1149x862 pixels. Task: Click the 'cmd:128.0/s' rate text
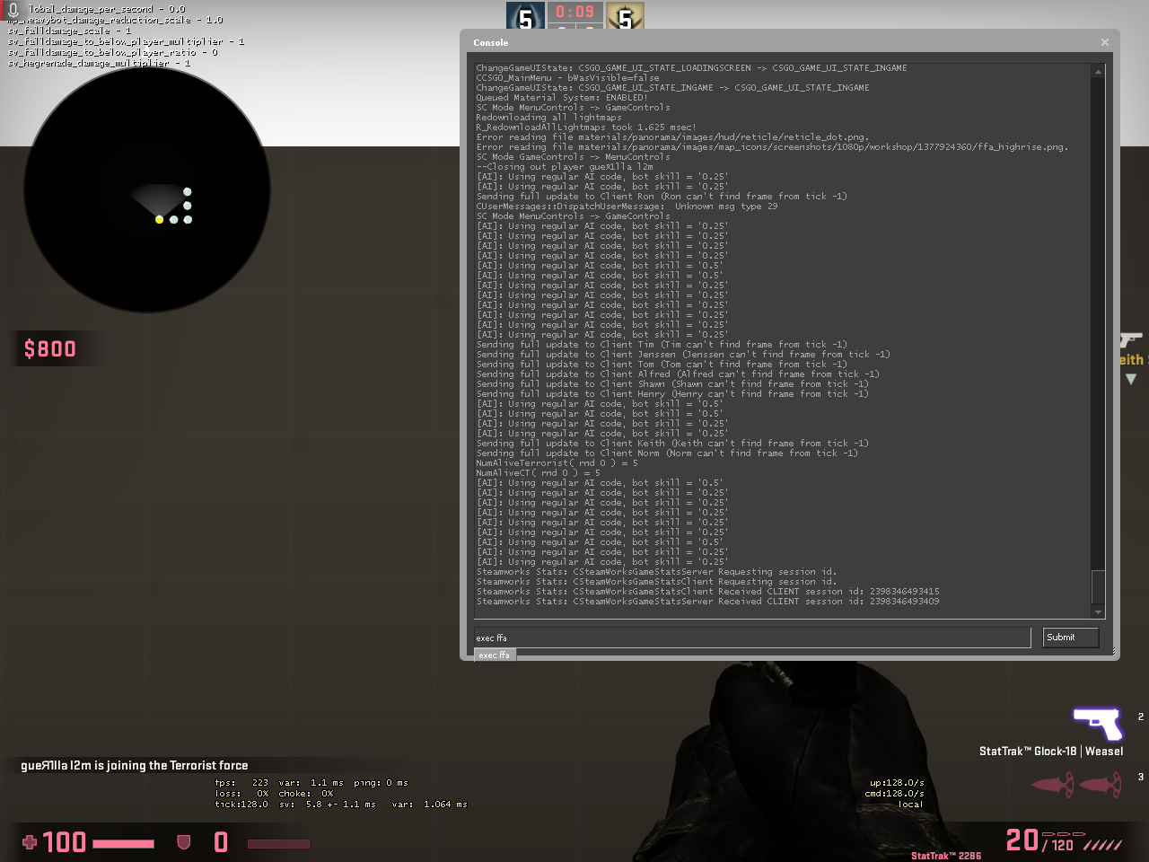coord(894,794)
